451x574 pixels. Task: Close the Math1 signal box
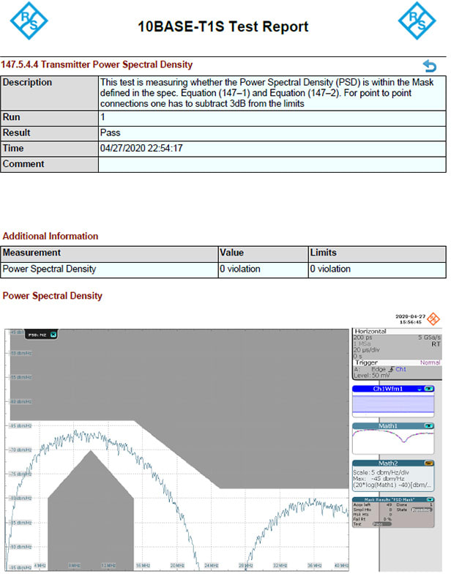point(429,426)
